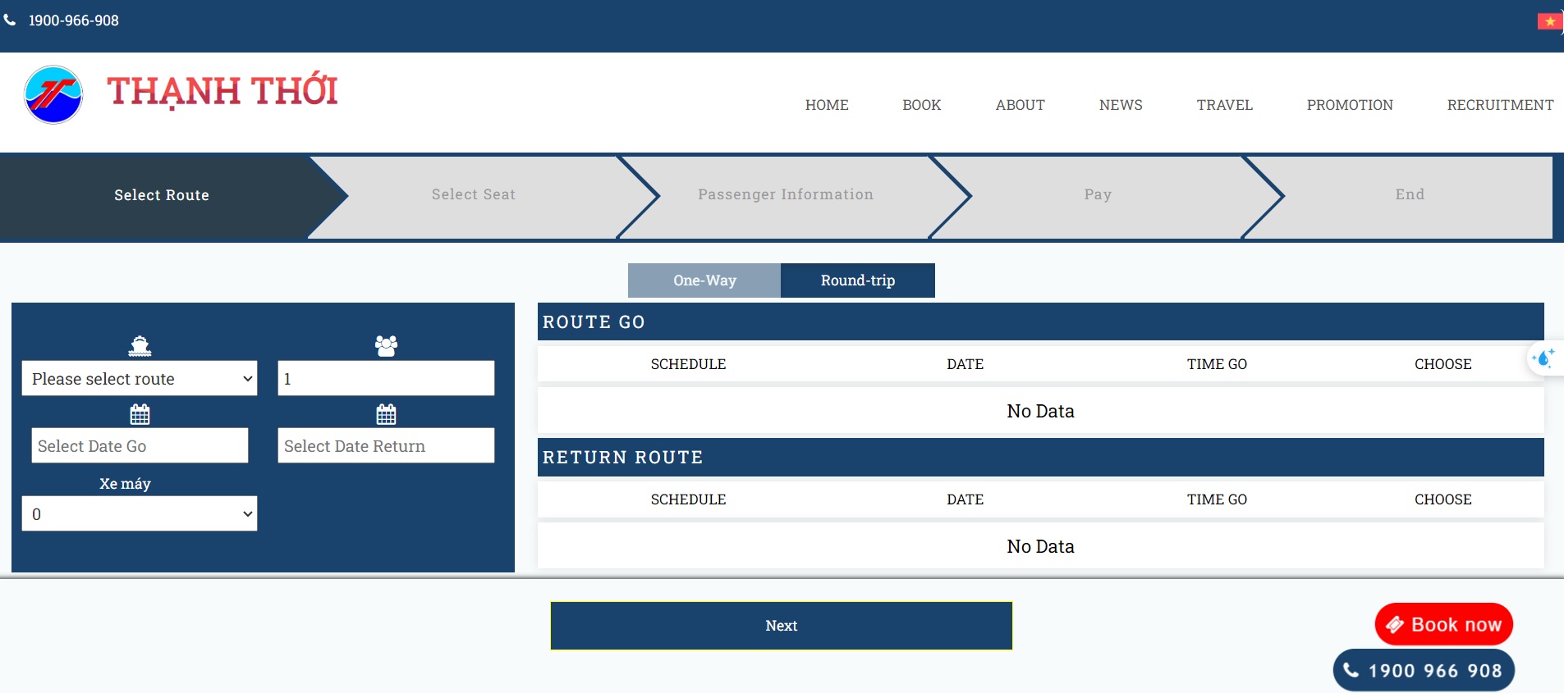Viewport: 1564px width, 693px height.
Task: Click the red Book now button
Action: pos(1443,625)
